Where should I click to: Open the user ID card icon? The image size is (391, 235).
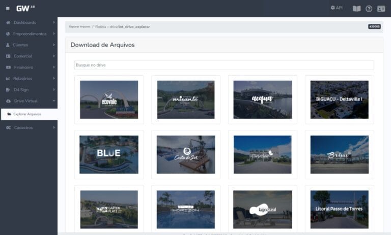381,9
